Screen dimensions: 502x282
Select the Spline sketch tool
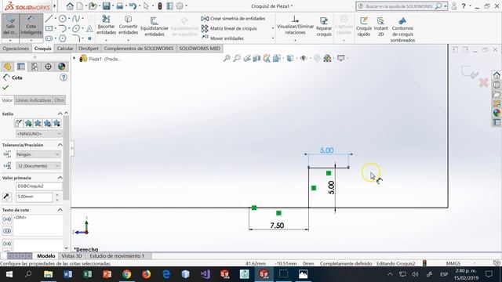76,19
